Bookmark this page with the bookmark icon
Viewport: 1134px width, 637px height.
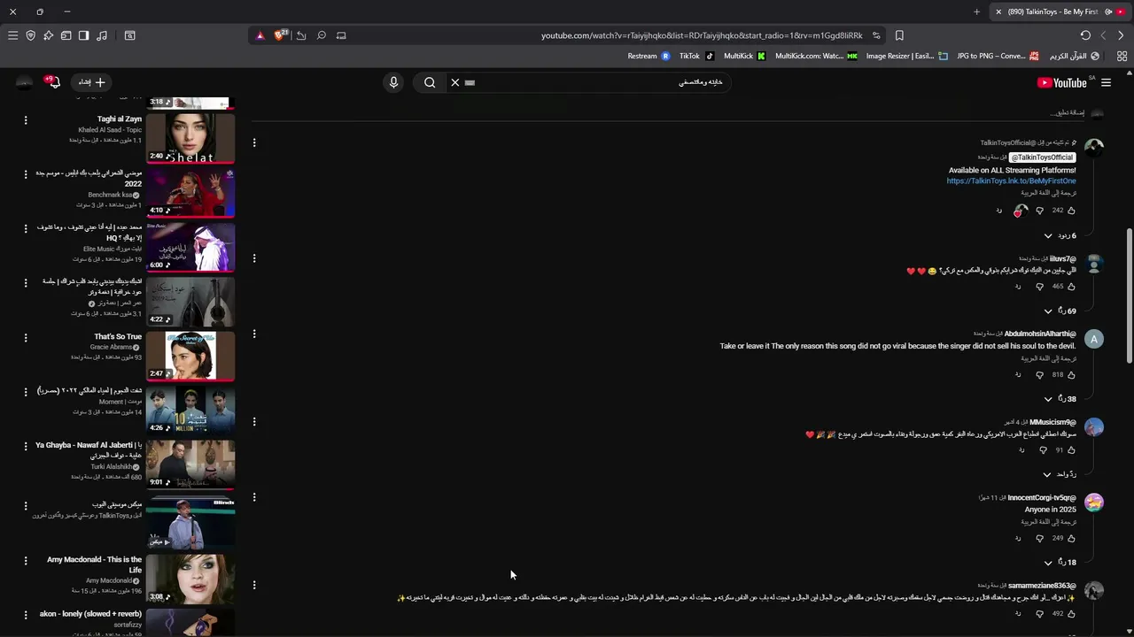pyautogui.click(x=899, y=35)
